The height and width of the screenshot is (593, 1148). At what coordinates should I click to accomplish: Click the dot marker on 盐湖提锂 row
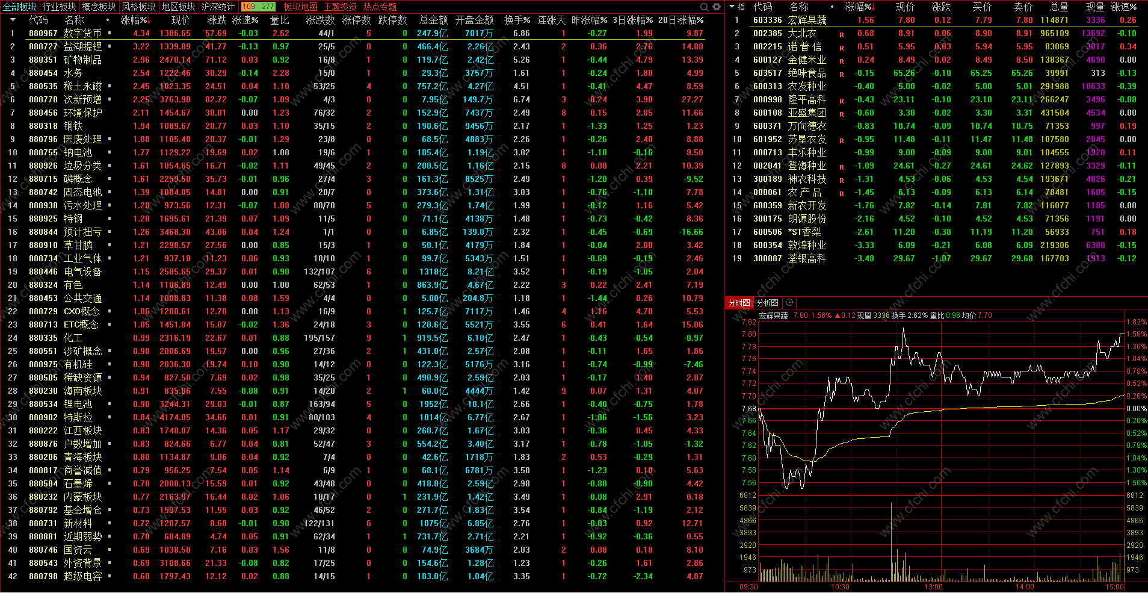coord(110,46)
